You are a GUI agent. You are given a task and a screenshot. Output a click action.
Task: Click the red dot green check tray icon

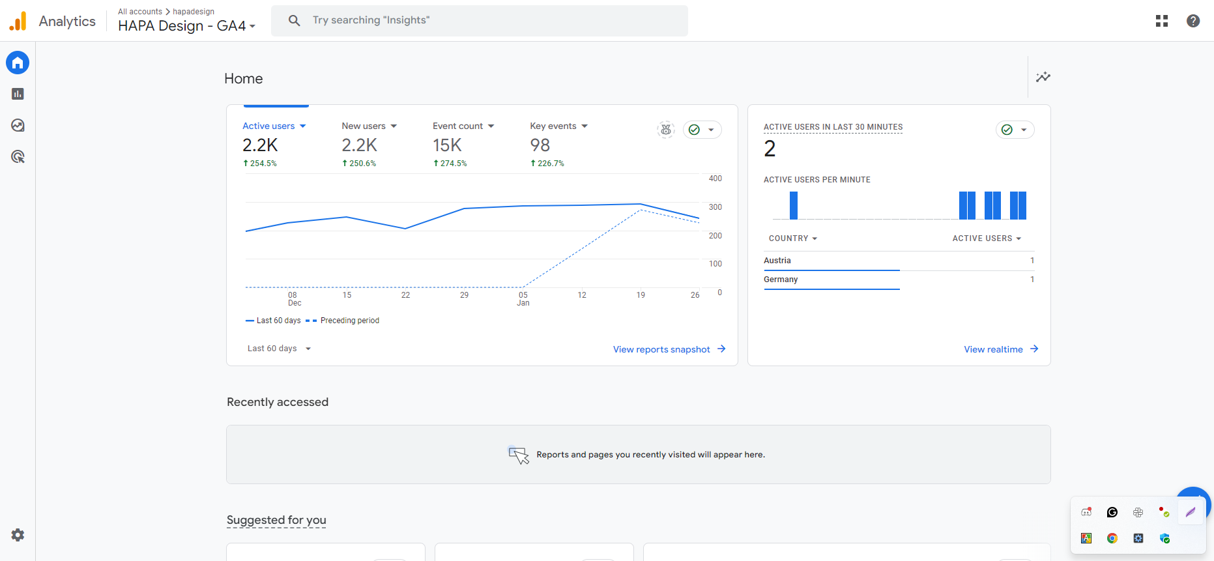(x=1164, y=512)
